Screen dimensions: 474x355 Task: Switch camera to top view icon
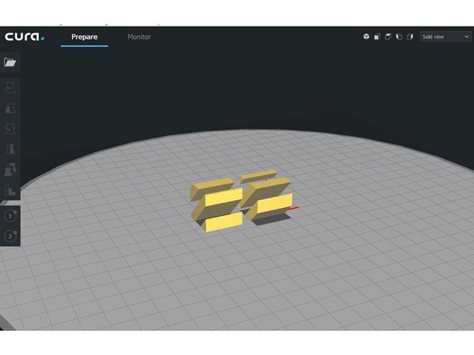(x=388, y=37)
